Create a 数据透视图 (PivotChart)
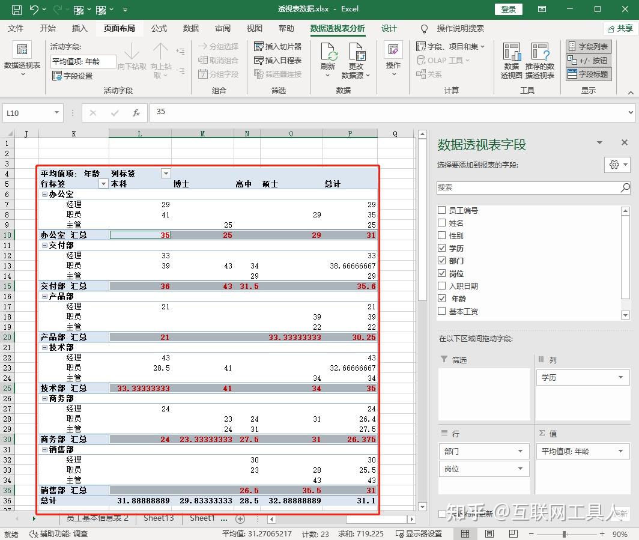This screenshot has height=540, width=639. coord(511,57)
